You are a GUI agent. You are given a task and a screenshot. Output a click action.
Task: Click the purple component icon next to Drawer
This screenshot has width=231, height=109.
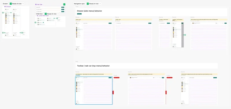pyautogui.click(x=5, y=7)
